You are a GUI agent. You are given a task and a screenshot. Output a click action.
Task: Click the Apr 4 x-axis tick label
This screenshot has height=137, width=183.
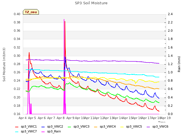22,118
